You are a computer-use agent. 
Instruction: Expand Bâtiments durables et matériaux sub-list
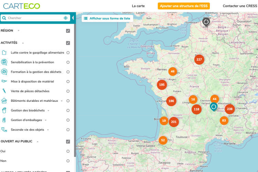pos(62,101)
